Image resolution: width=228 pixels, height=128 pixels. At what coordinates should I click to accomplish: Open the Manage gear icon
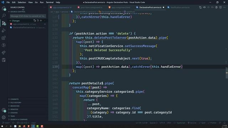point(4,117)
